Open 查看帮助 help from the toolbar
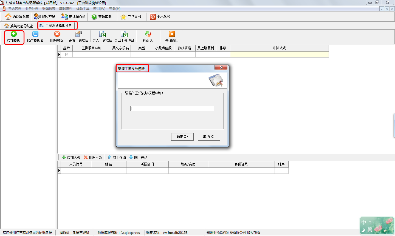The width and height of the screenshot is (395, 236). pyautogui.click(x=102, y=17)
